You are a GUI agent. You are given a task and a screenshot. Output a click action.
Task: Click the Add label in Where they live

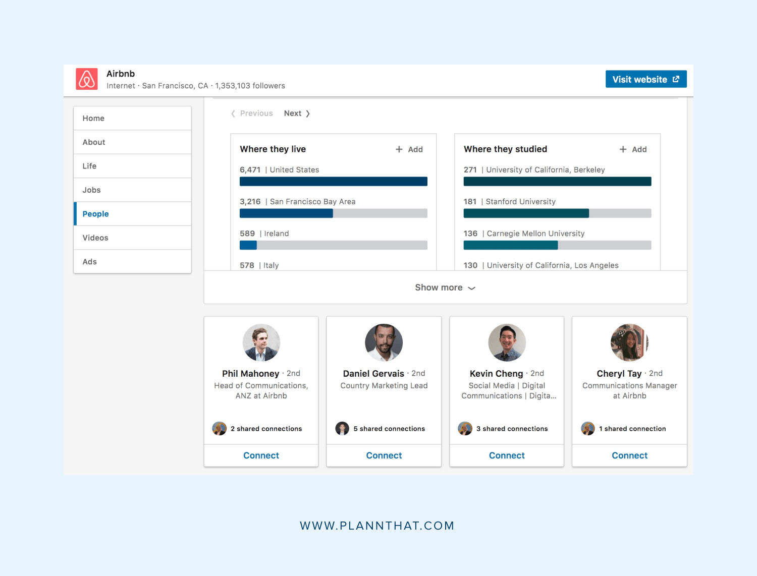(415, 149)
